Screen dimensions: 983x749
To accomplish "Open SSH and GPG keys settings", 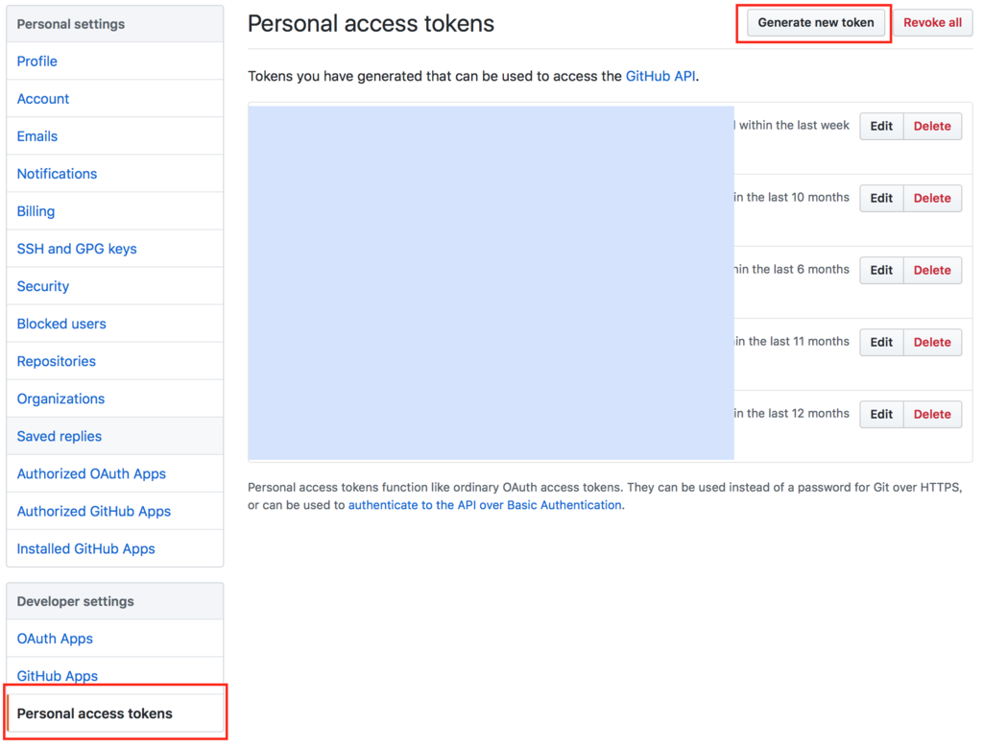I will [76, 248].
